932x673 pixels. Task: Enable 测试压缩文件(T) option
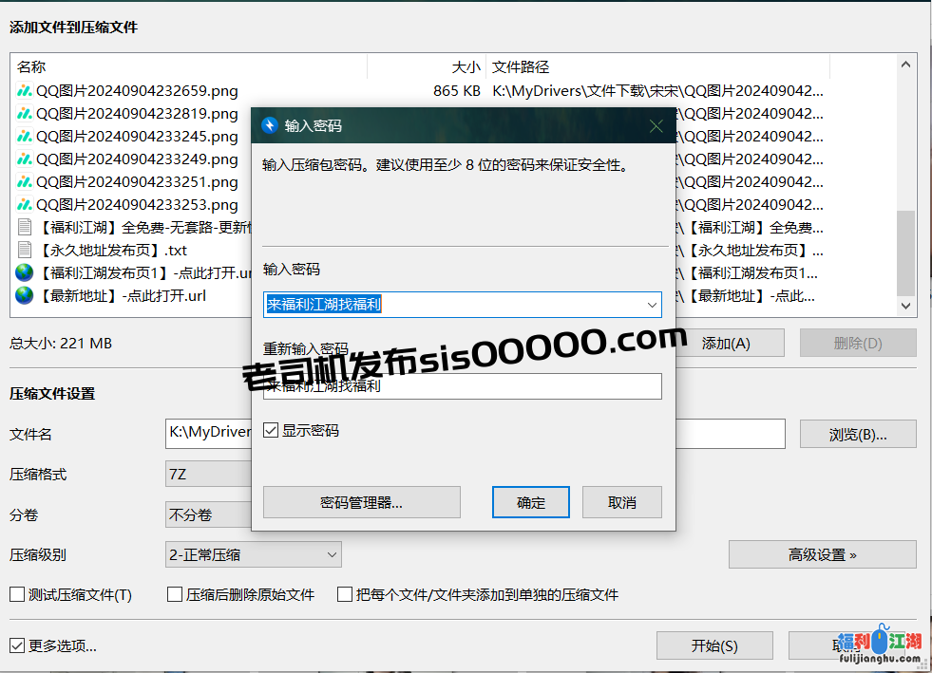[16, 594]
